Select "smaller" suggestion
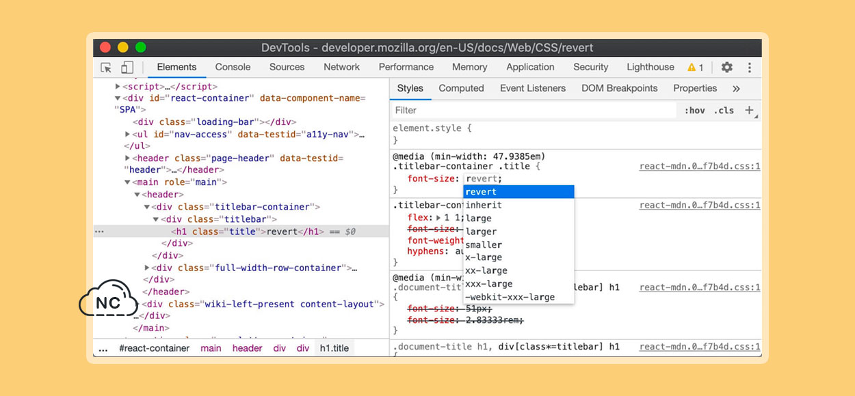The width and height of the screenshot is (855, 396). click(x=518, y=244)
